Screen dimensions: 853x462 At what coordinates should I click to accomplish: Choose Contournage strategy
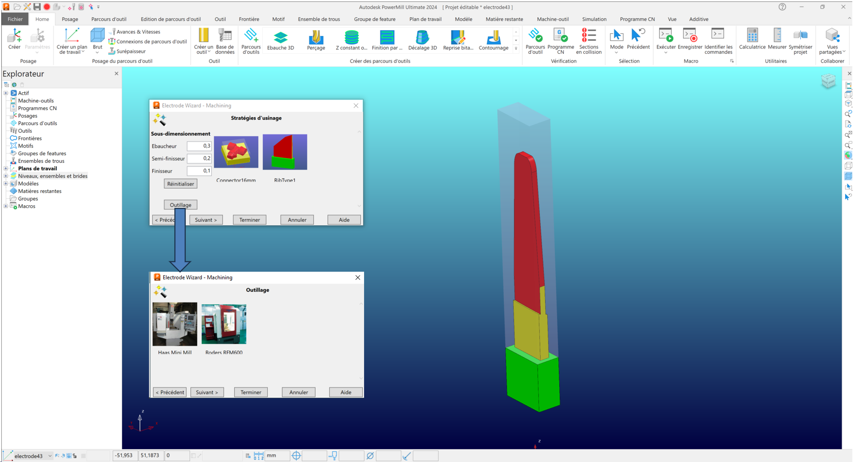coord(493,40)
